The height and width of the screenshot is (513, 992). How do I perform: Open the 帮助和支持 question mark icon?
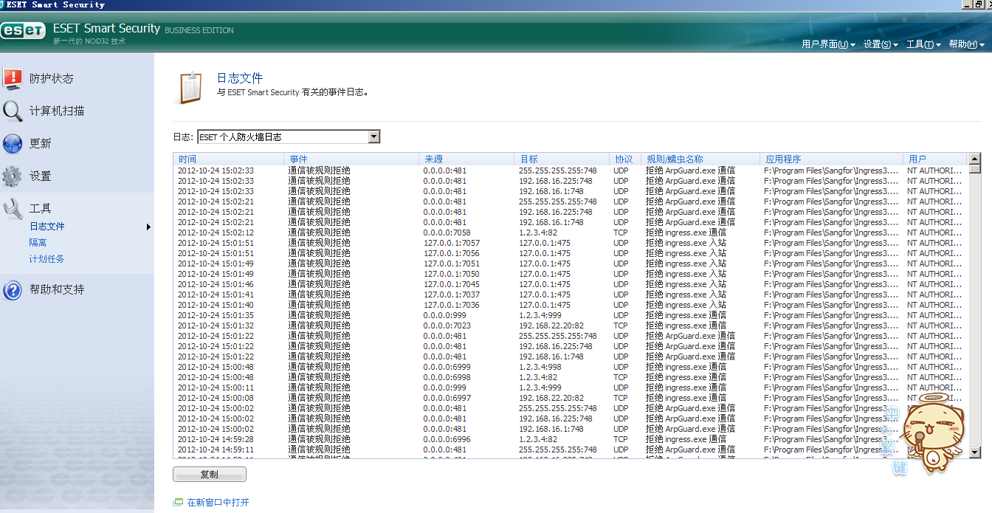[x=13, y=289]
